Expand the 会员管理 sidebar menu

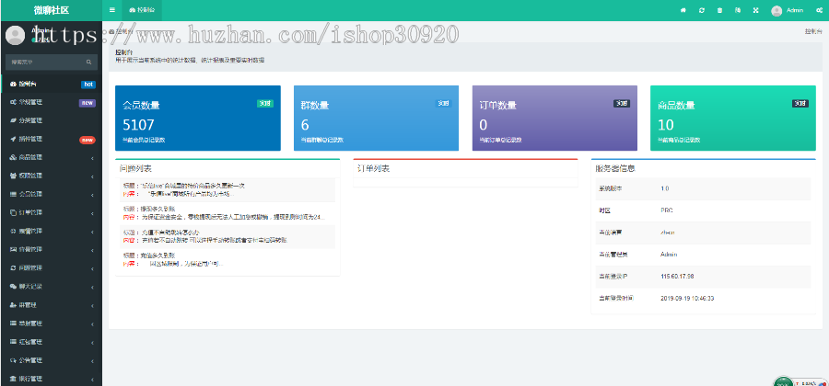[52, 194]
